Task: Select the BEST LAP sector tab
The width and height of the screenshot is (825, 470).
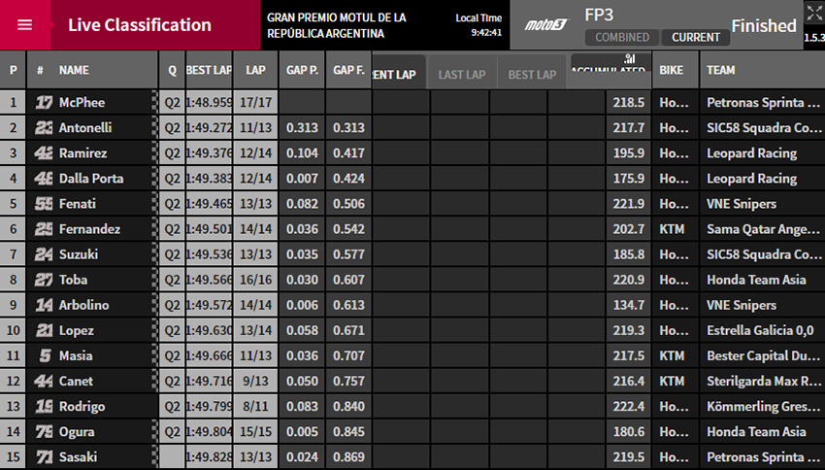Action: point(532,75)
